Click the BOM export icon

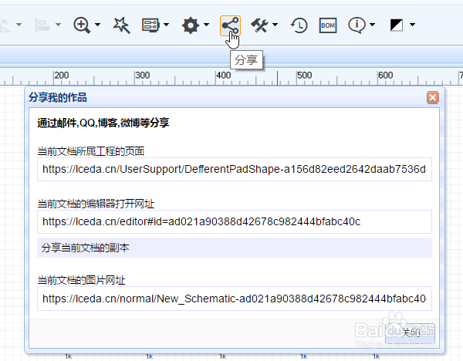click(328, 25)
